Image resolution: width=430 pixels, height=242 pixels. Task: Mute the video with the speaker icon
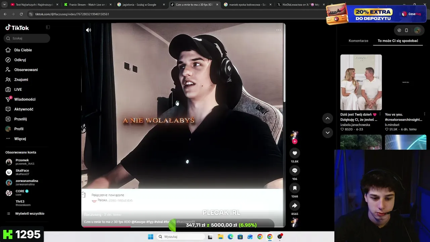[88, 30]
